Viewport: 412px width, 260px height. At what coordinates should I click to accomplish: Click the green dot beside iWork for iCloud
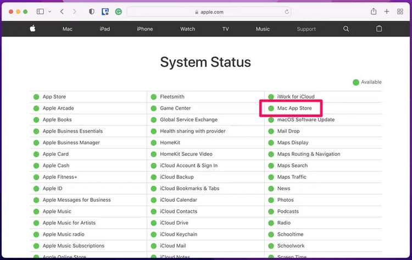coord(271,97)
